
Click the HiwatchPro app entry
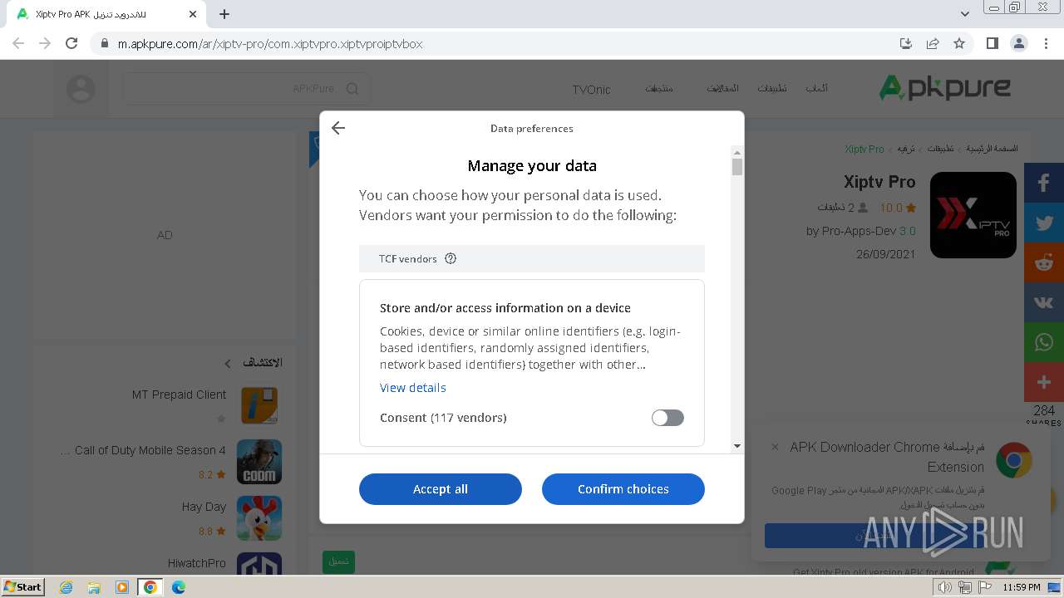[x=224, y=565]
